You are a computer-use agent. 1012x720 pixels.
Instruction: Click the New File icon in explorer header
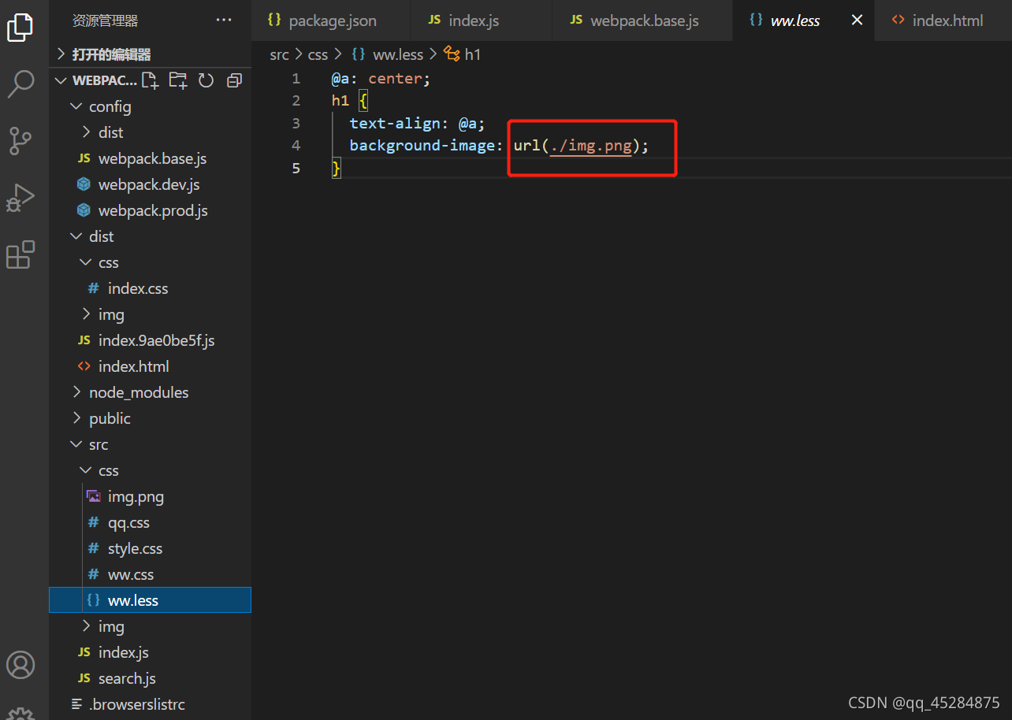point(150,80)
